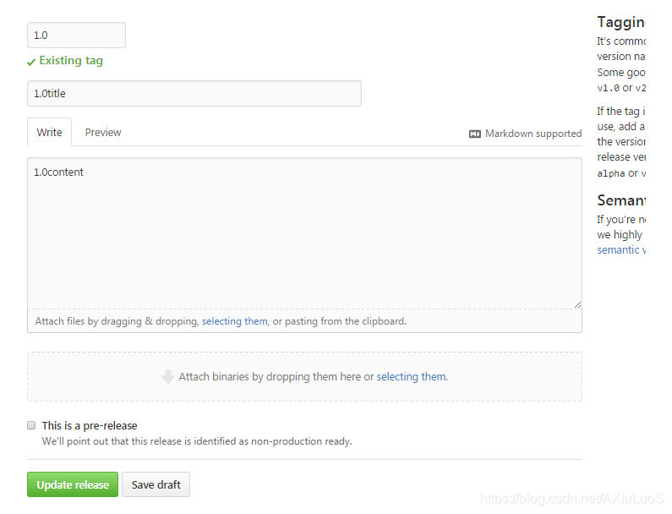The width and height of the screenshot is (672, 514).
Task: Click inside the 1.0content description textarea
Action: click(x=304, y=233)
